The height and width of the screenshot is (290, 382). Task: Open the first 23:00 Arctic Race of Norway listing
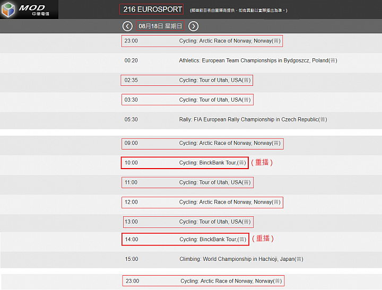pyautogui.click(x=202, y=41)
